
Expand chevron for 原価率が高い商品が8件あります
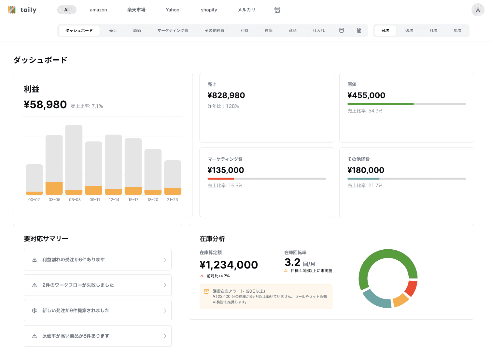pos(165,336)
